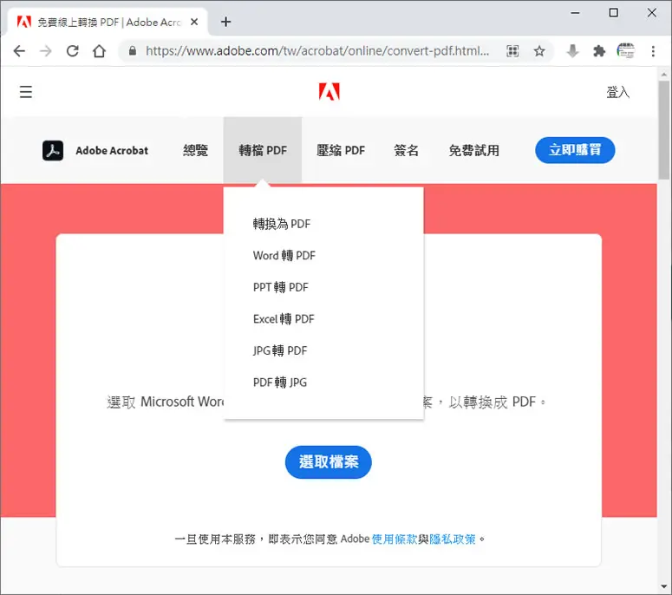Click the 登入 sign-in link
This screenshot has height=595, width=672.
[617, 92]
